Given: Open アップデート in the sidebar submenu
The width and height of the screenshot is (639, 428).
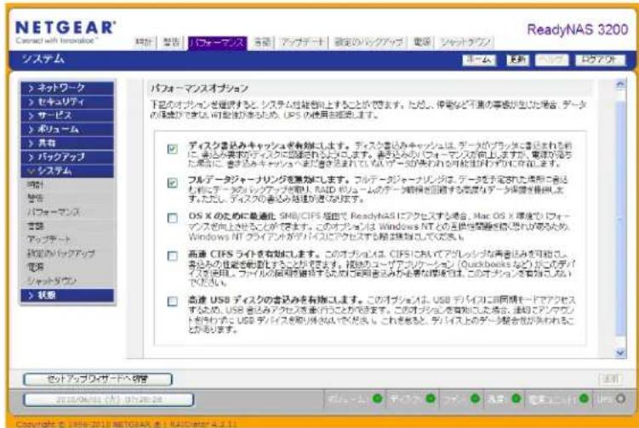Looking at the screenshot, I should click(48, 239).
